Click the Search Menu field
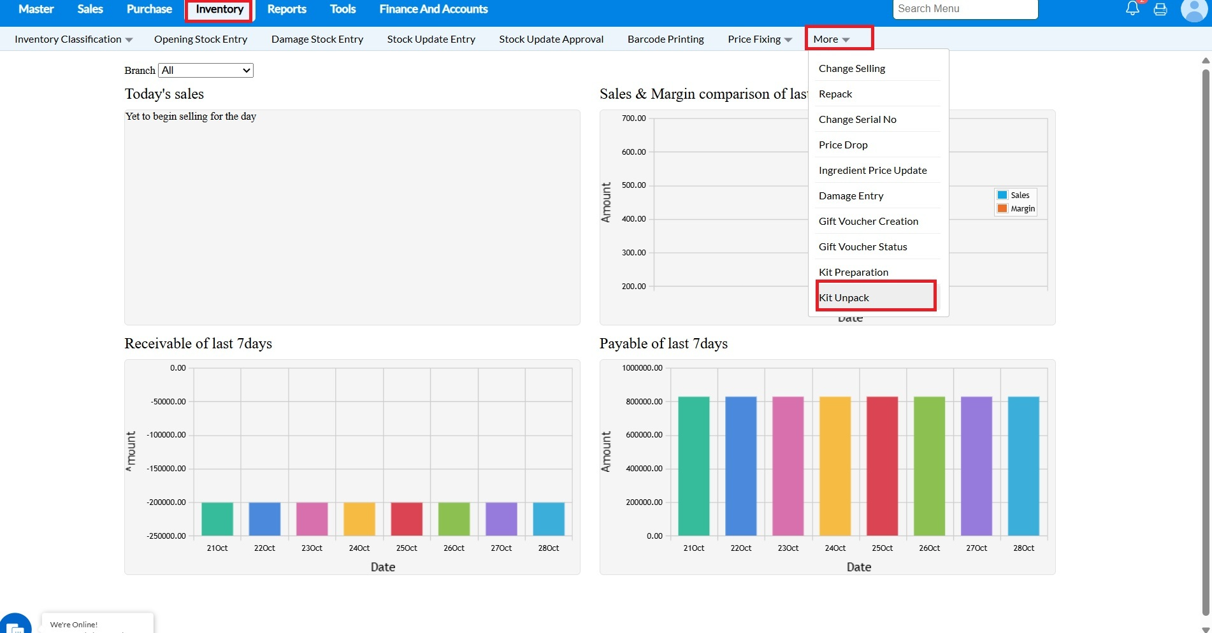Viewport: 1212px width, 633px height. 965,9
